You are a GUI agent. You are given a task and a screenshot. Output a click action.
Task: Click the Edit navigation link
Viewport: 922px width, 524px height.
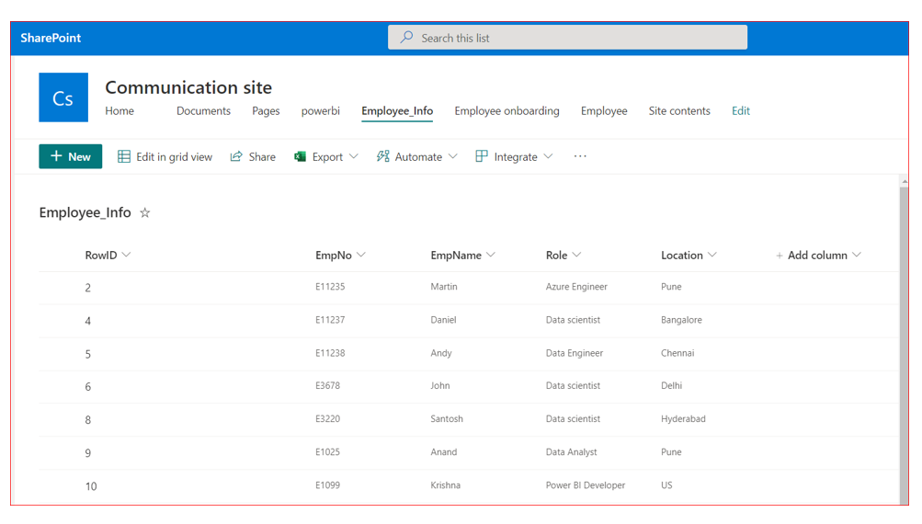pyautogui.click(x=740, y=110)
